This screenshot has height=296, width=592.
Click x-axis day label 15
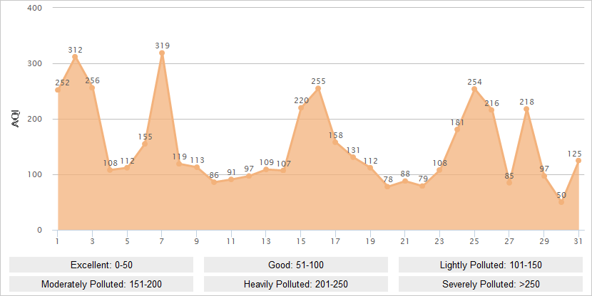[301, 241]
